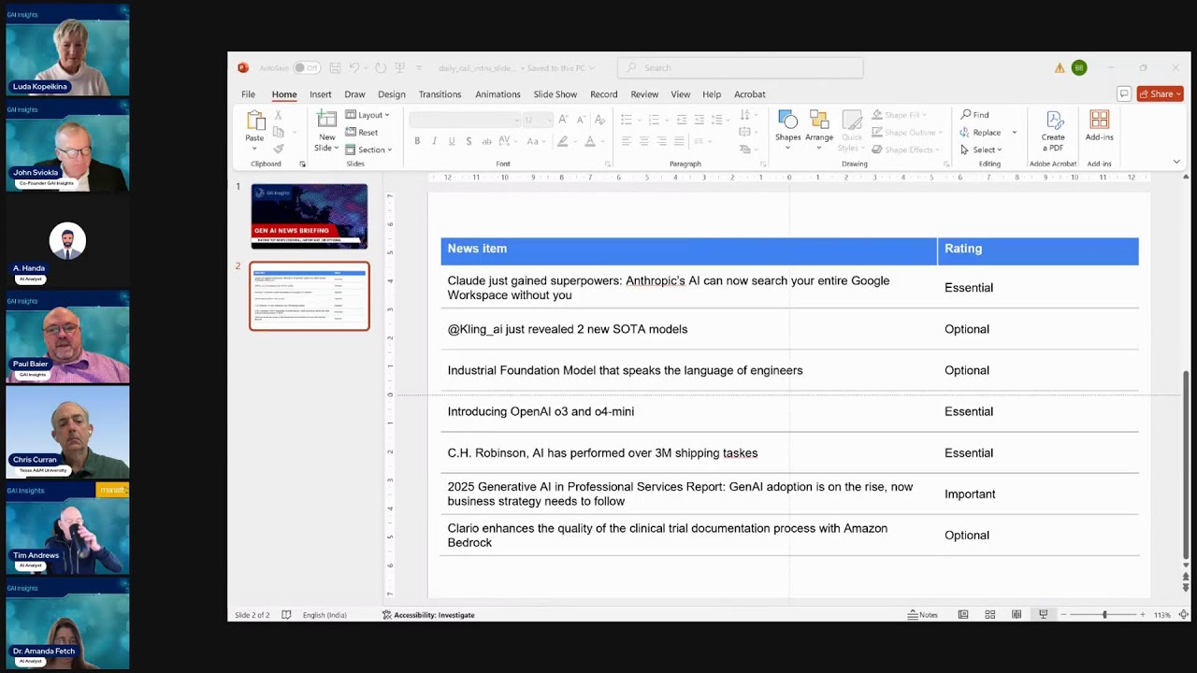
Task: Open the Slide Show tab
Action: 555,94
